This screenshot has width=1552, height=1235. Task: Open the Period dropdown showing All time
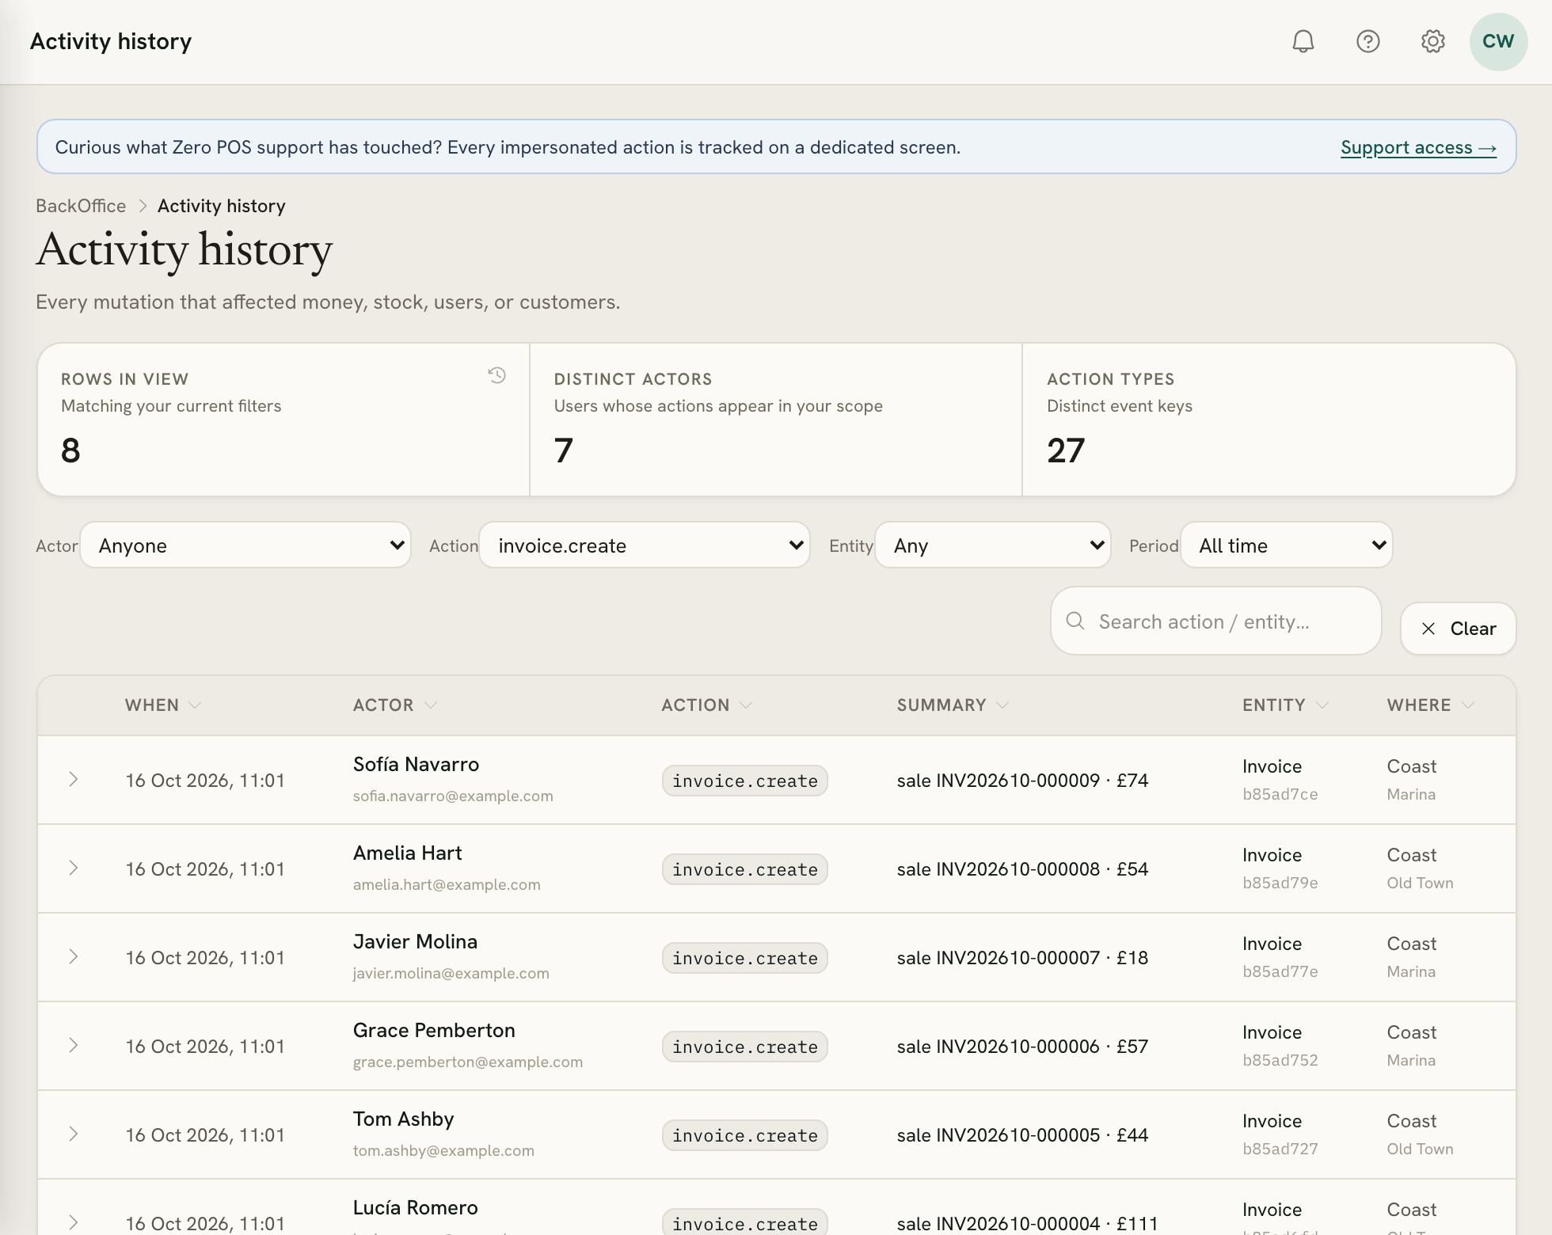[x=1287, y=545]
